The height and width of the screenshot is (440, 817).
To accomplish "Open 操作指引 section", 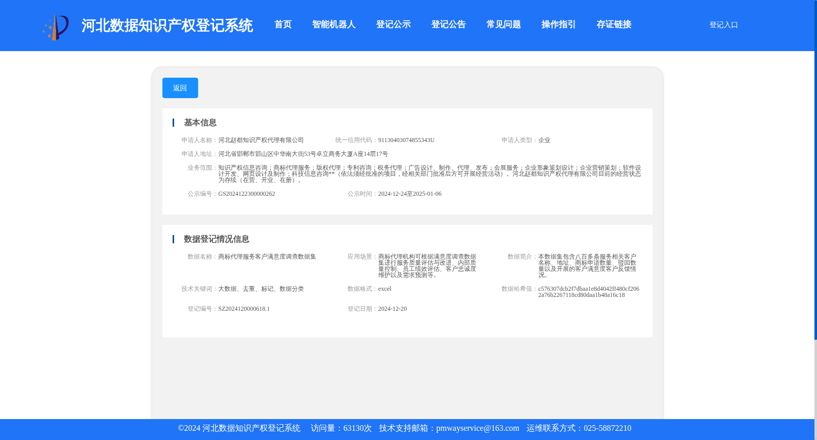I will click(559, 25).
